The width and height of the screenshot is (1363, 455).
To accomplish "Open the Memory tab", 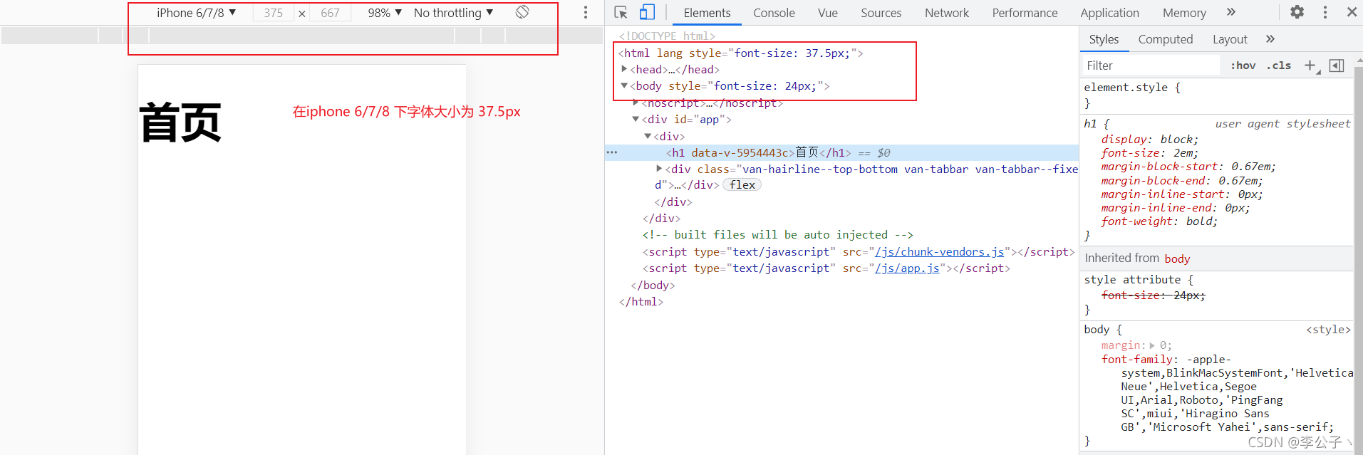I will (1184, 13).
